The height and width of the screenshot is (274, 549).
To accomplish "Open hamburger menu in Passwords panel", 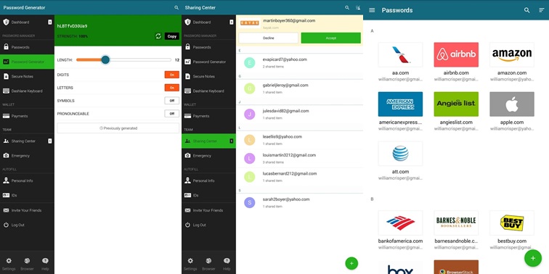I will (372, 10).
